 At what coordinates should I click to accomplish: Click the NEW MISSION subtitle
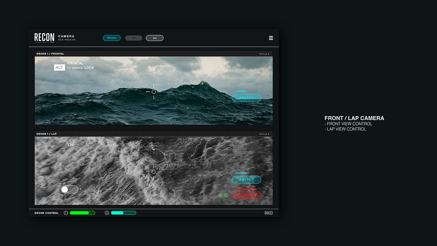pos(67,40)
